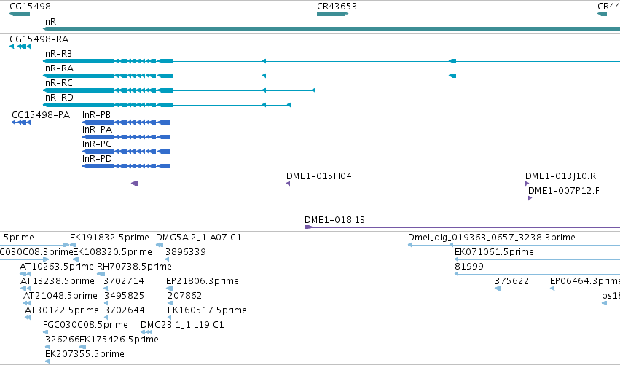This screenshot has width=620, height=365.
Task: Click the thick exon of the InR-RB transcript
Action: tap(78, 61)
